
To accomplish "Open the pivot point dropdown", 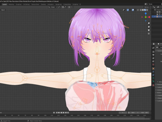I will click(59, 7).
